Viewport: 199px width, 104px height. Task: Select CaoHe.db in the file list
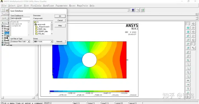[15, 22]
